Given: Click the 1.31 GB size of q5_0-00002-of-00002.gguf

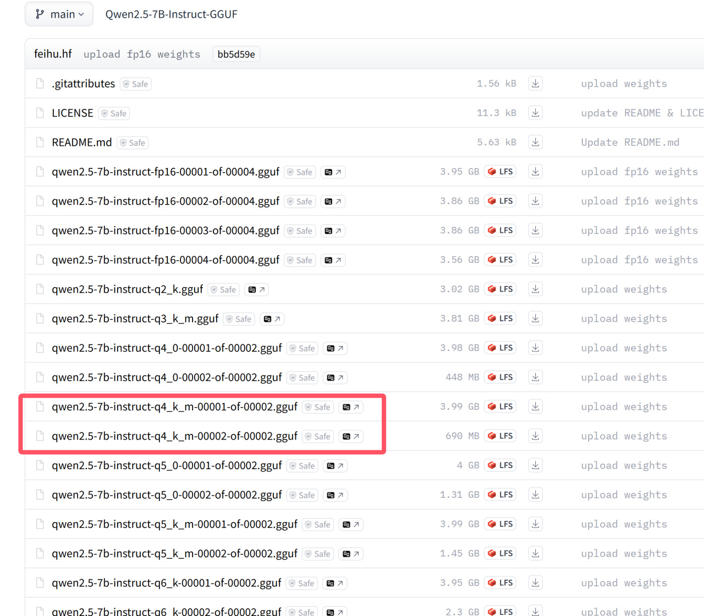Looking at the screenshot, I should (x=459, y=494).
